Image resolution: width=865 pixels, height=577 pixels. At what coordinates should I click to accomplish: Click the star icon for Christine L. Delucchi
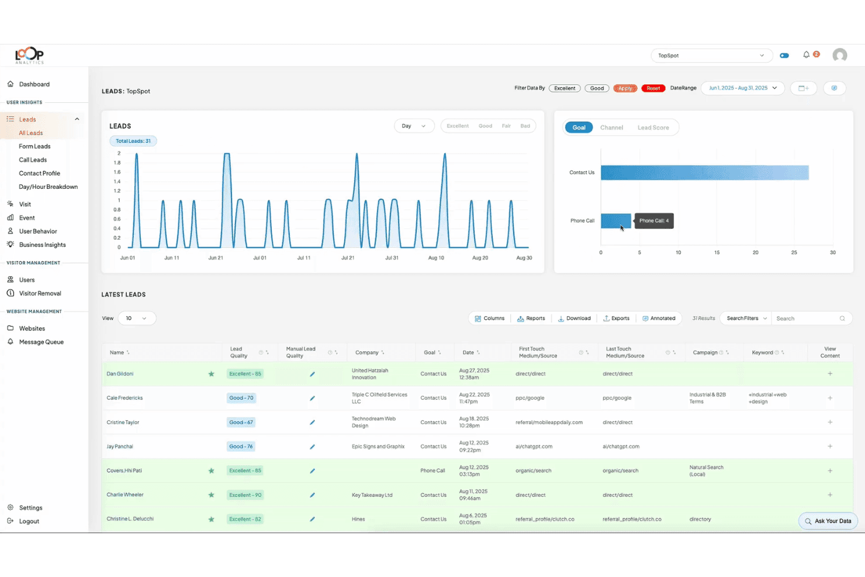(x=212, y=519)
